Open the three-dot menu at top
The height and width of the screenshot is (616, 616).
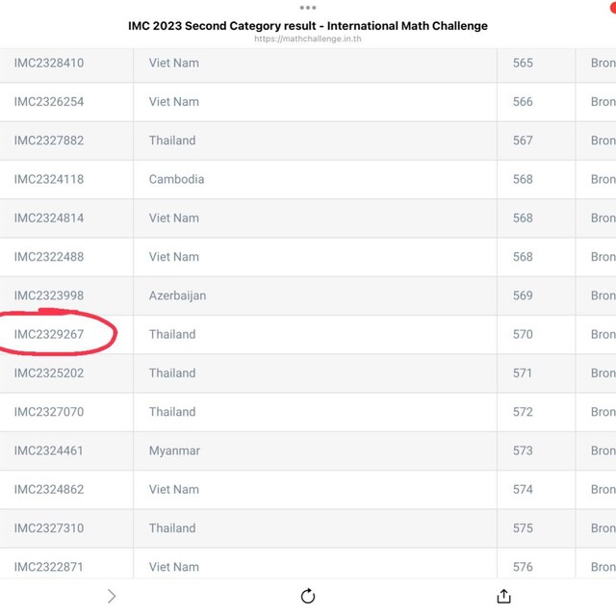click(308, 8)
